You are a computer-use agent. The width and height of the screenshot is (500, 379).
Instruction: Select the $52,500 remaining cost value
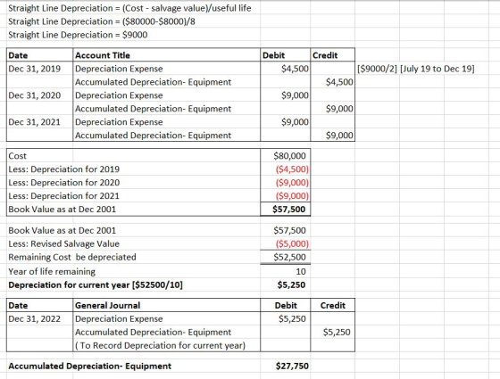(x=289, y=257)
